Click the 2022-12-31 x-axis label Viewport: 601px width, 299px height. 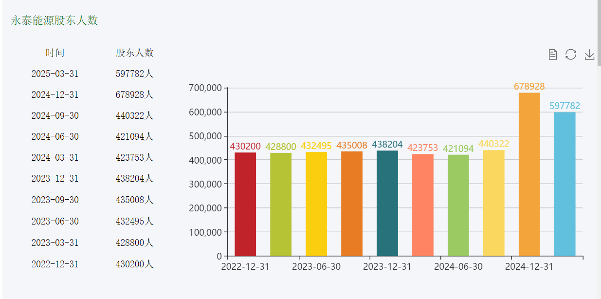(245, 267)
